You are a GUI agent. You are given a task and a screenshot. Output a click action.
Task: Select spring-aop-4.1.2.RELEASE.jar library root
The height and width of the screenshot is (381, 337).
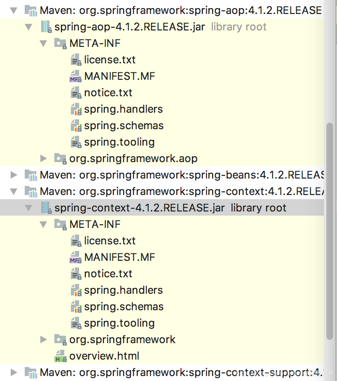[161, 27]
